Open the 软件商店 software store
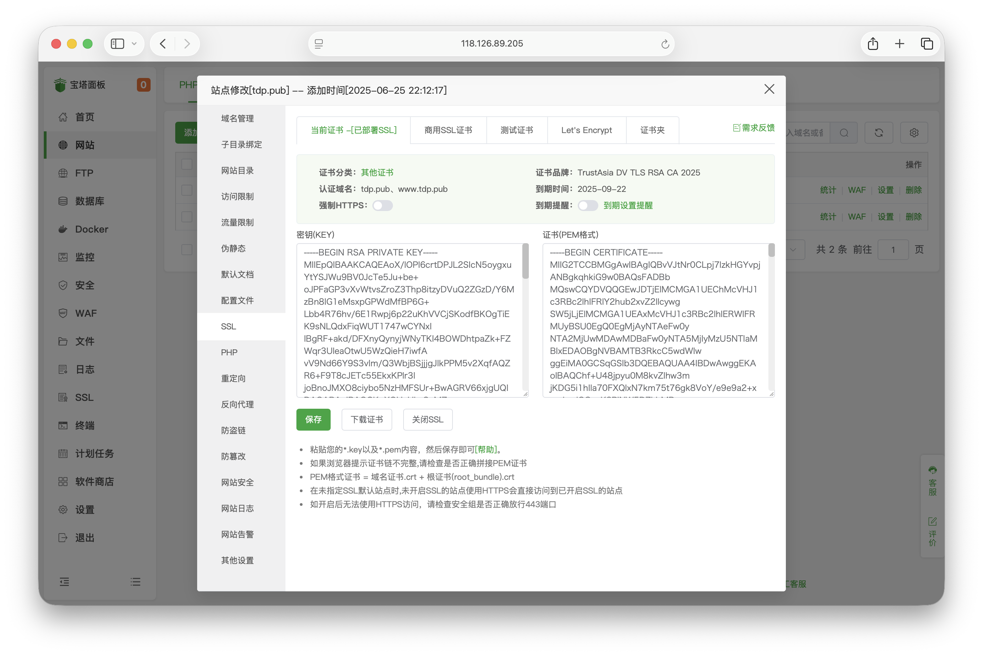Viewport: 983px width, 656px height. point(95,481)
